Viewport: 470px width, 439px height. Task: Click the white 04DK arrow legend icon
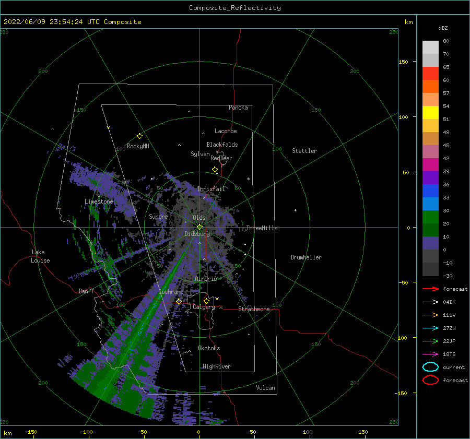coord(430,302)
